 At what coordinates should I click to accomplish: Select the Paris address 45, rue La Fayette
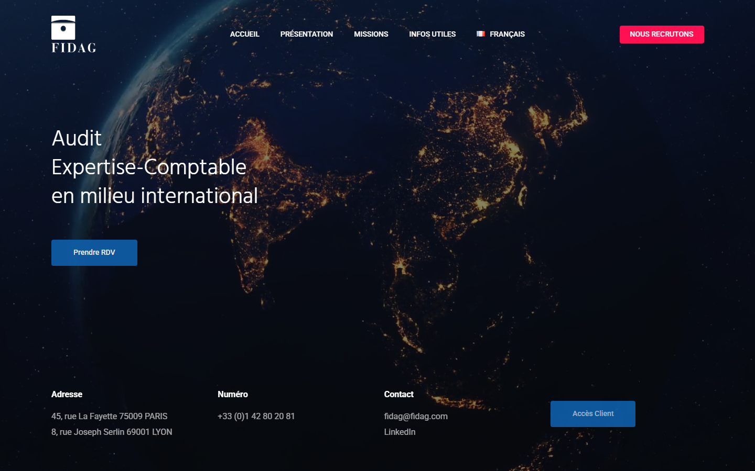click(109, 417)
